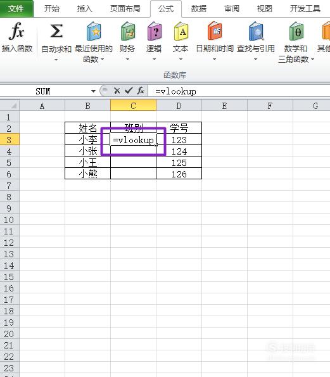Click the cell containing 小王
The height and width of the screenshot is (377, 330).
(88, 162)
